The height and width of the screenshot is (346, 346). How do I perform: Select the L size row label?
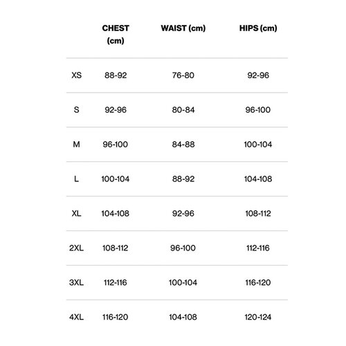point(76,179)
